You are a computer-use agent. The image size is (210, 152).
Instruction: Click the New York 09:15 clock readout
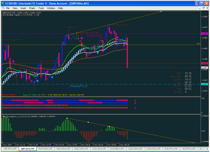point(181,76)
